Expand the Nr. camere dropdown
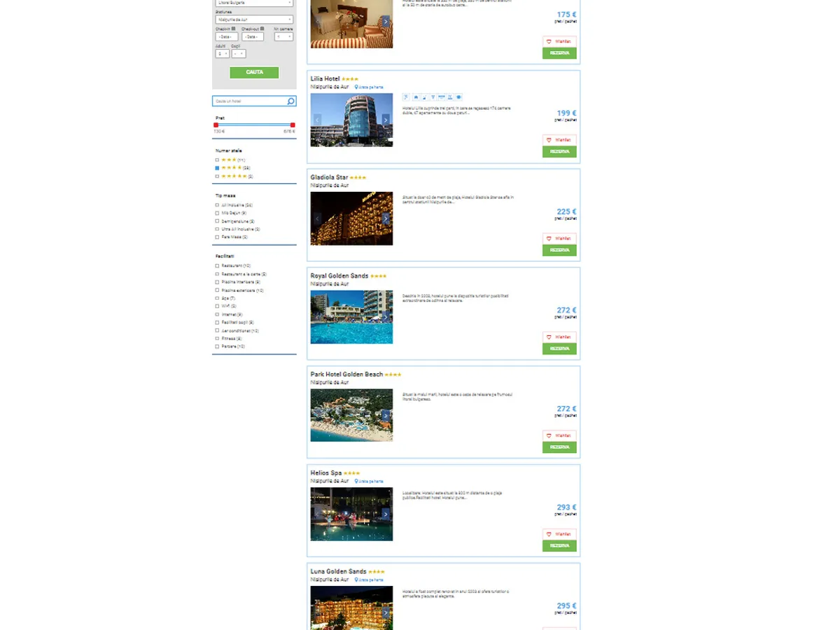This screenshot has height=630, width=840. point(283,36)
